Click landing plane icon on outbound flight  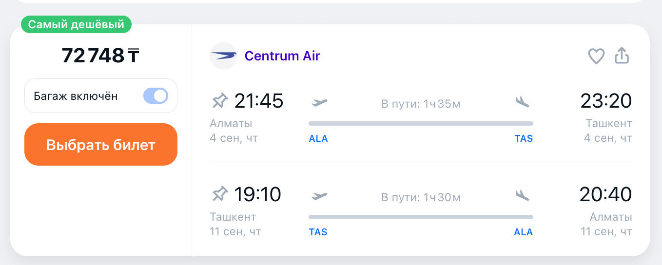(x=522, y=102)
